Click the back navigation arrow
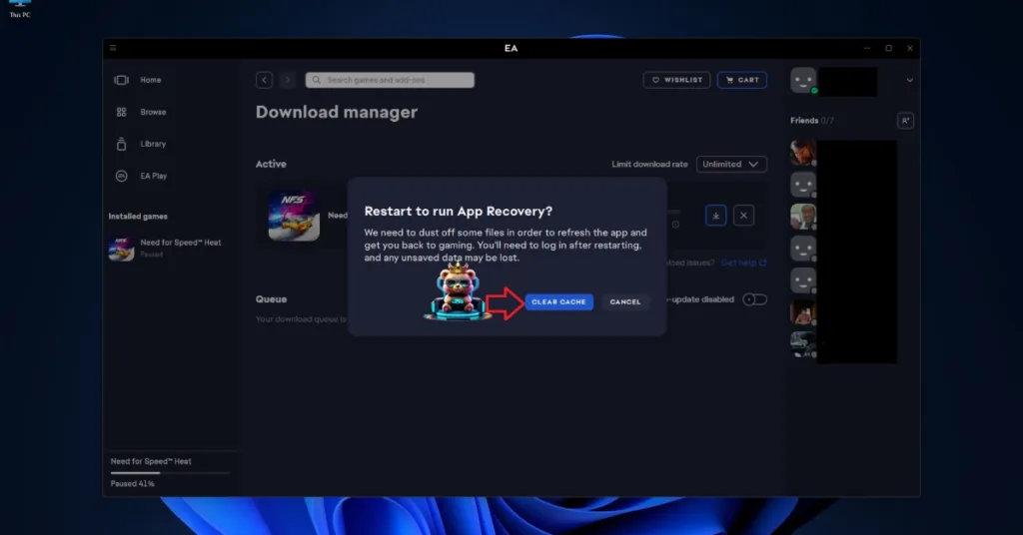 tap(264, 80)
